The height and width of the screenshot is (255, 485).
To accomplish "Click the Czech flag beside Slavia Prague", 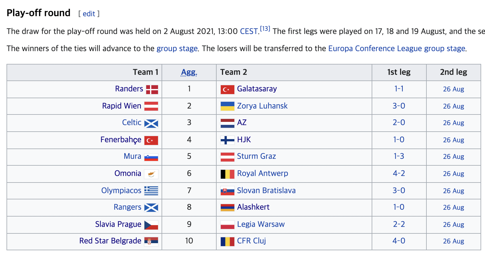I will (x=151, y=225).
